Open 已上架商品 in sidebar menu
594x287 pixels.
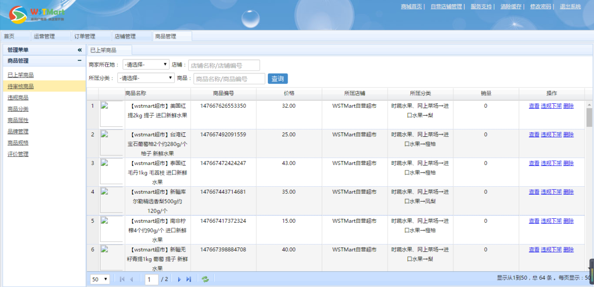pyautogui.click(x=21, y=75)
